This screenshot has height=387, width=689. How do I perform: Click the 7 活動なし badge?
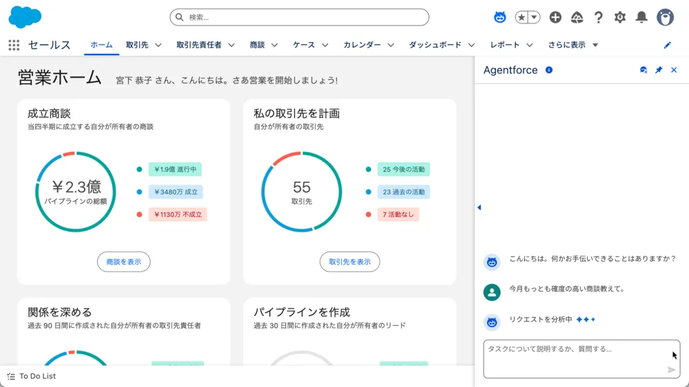pos(398,214)
